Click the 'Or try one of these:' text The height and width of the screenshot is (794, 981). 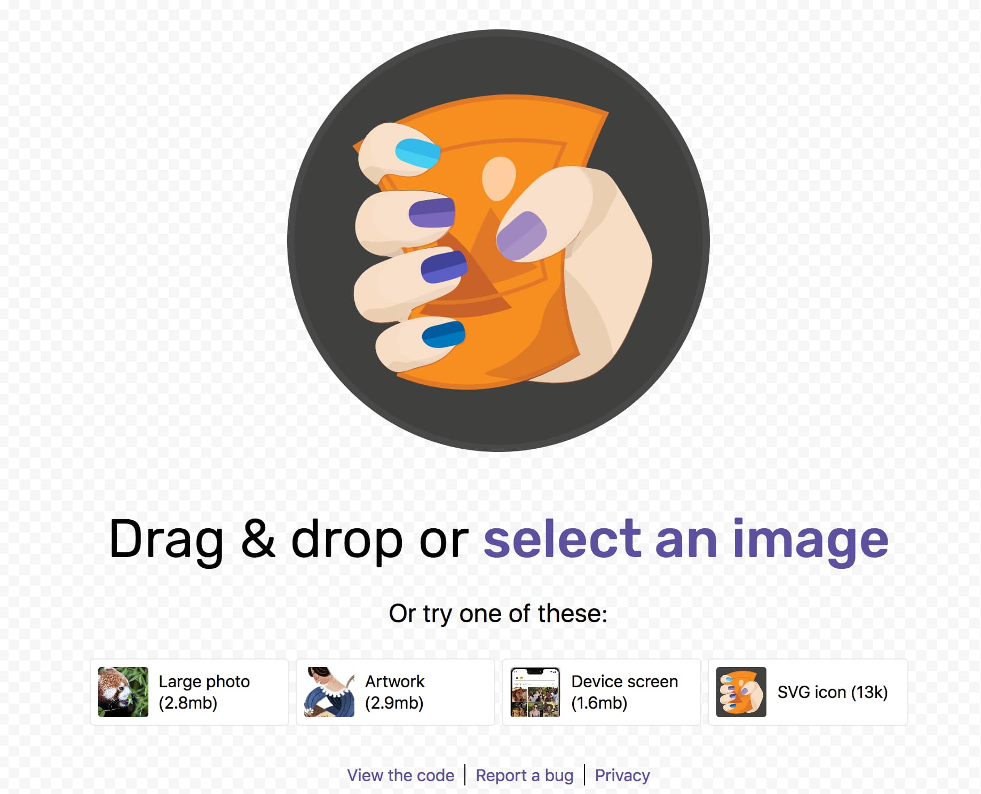pyautogui.click(x=498, y=614)
